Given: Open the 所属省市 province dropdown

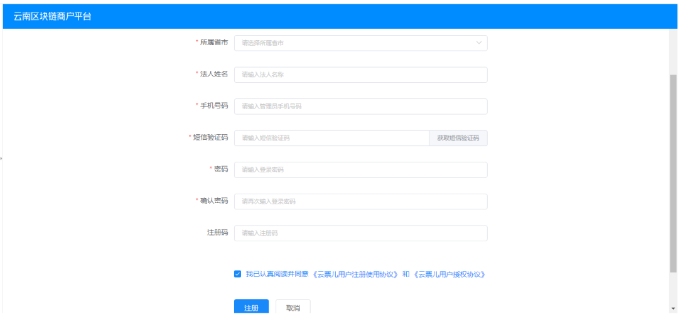Looking at the screenshot, I should pos(360,43).
